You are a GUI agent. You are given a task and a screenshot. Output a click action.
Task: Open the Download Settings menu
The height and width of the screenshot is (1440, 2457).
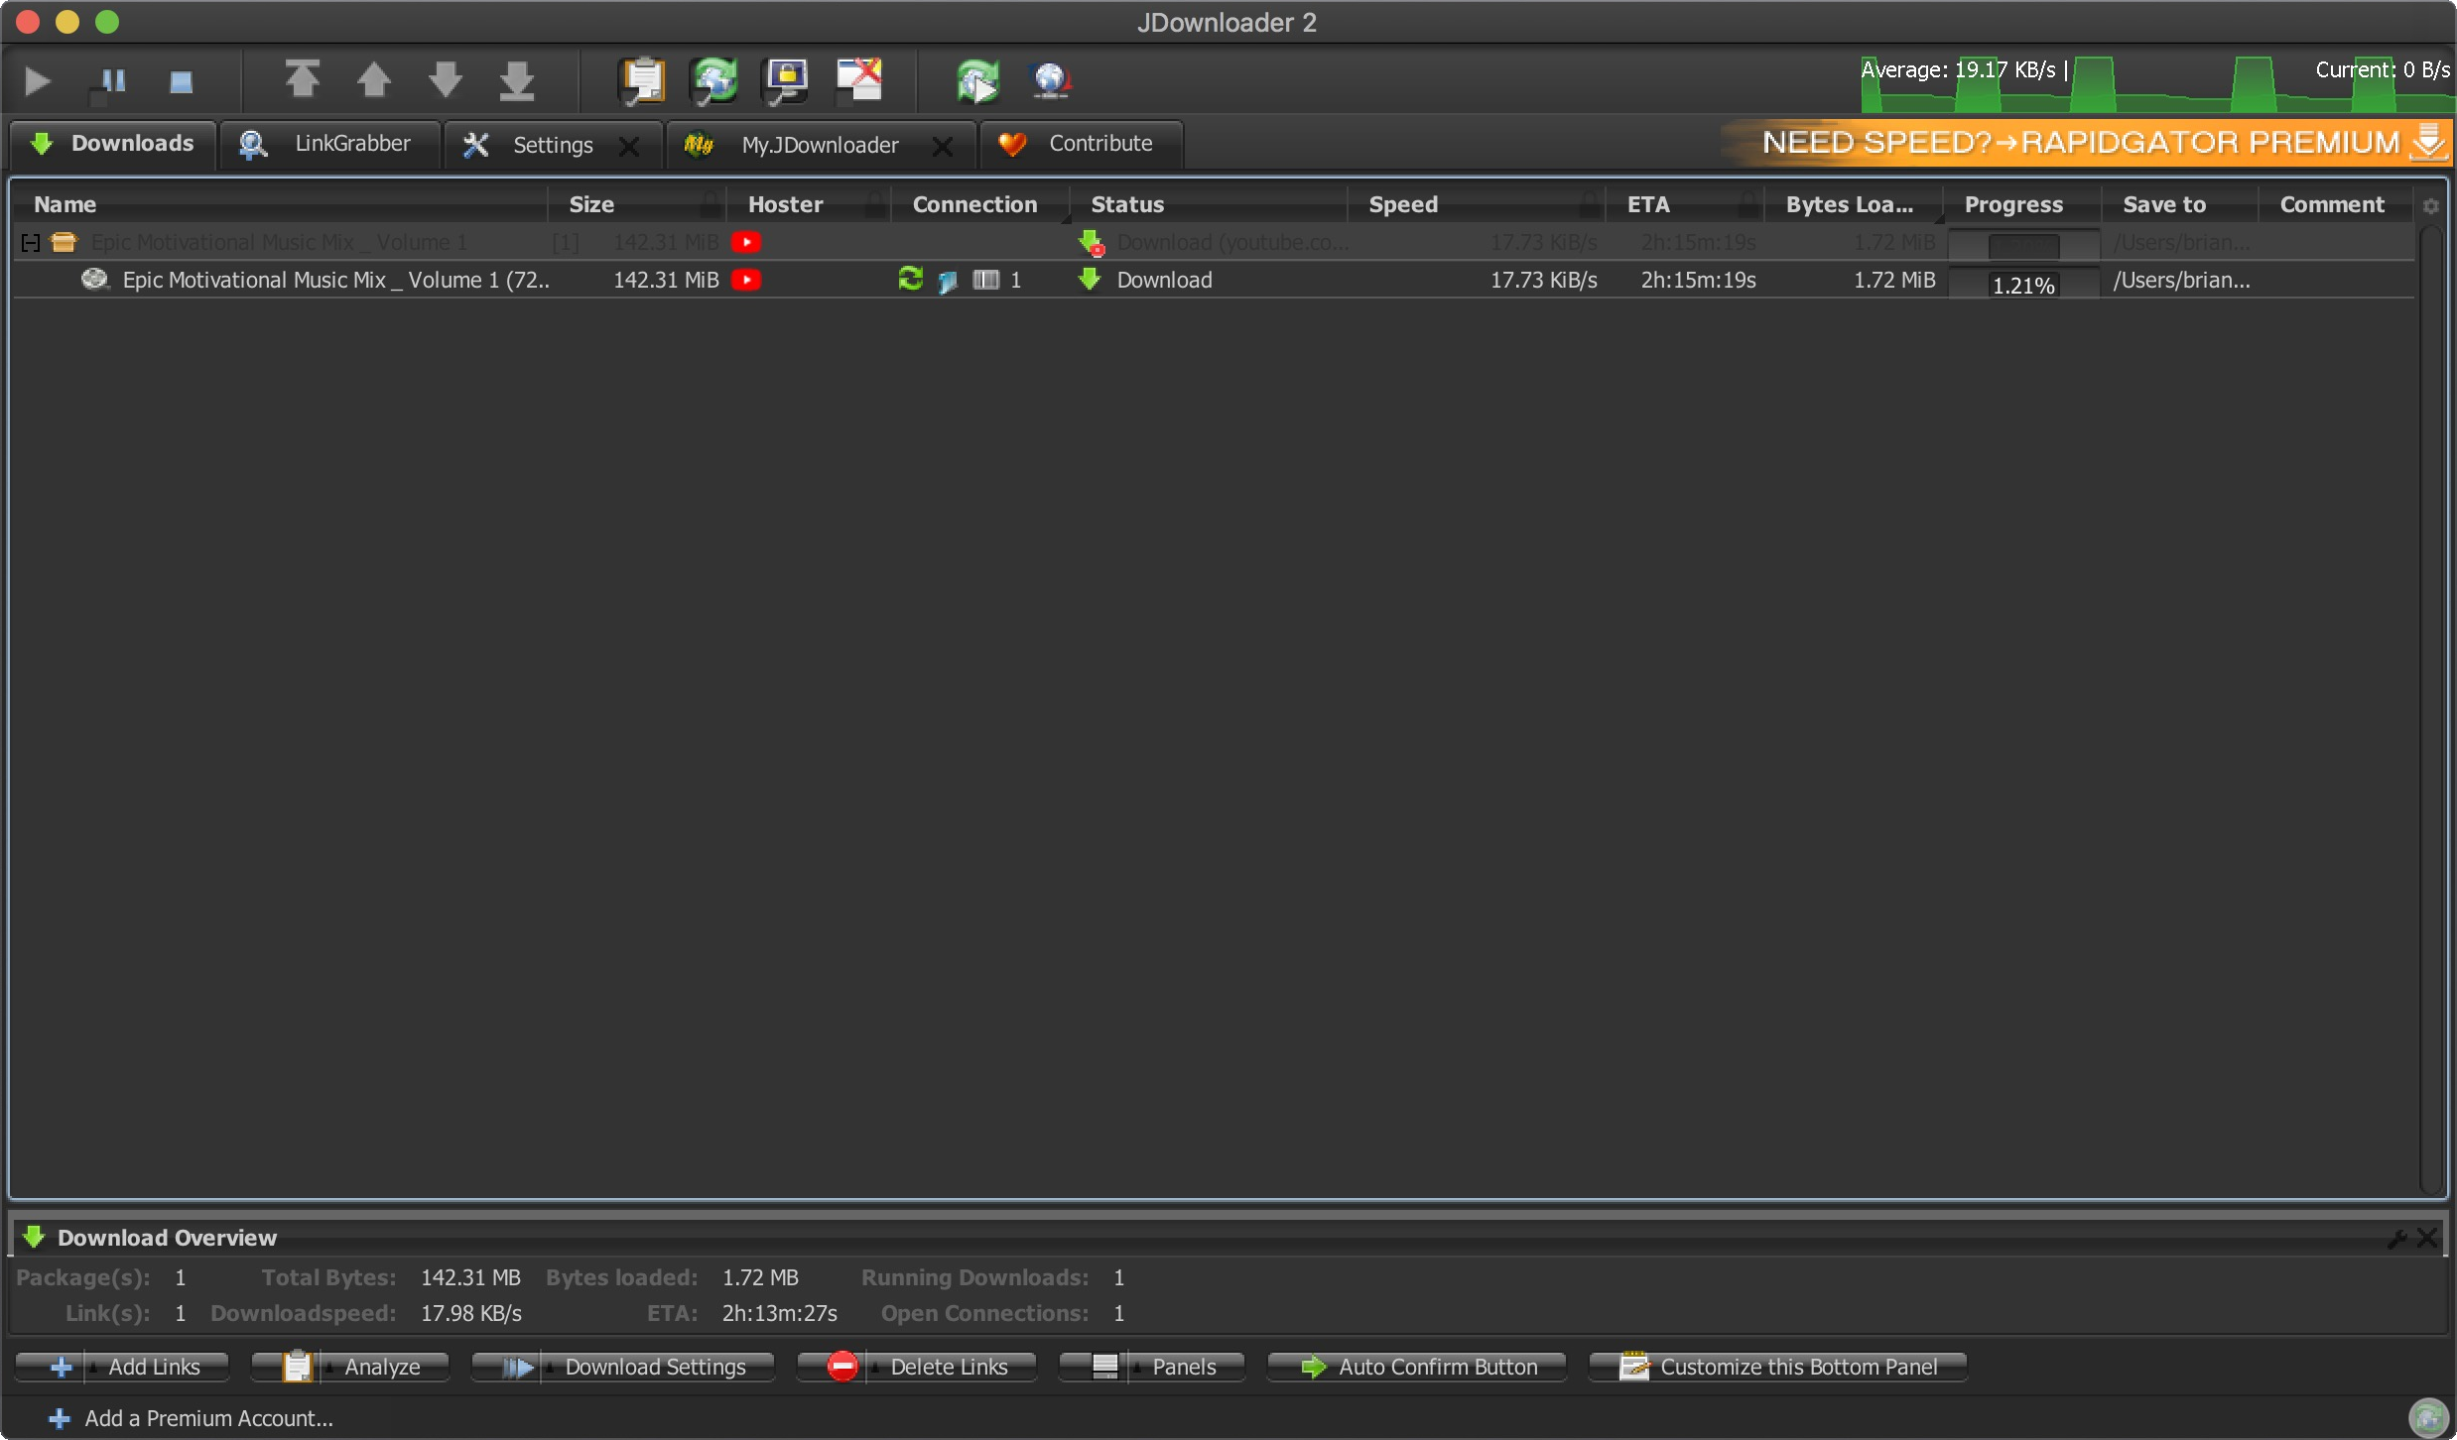point(623,1367)
